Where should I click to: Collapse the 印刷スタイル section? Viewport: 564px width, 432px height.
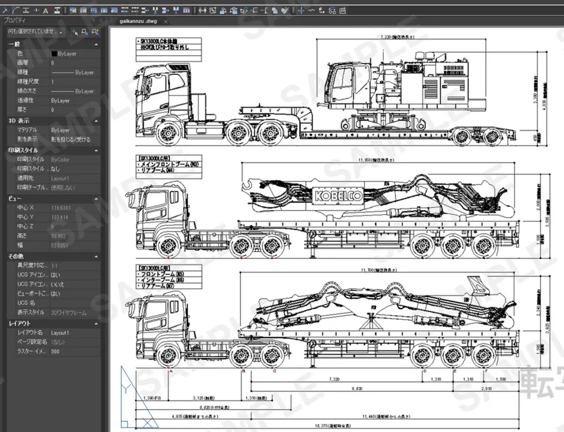tap(96, 151)
